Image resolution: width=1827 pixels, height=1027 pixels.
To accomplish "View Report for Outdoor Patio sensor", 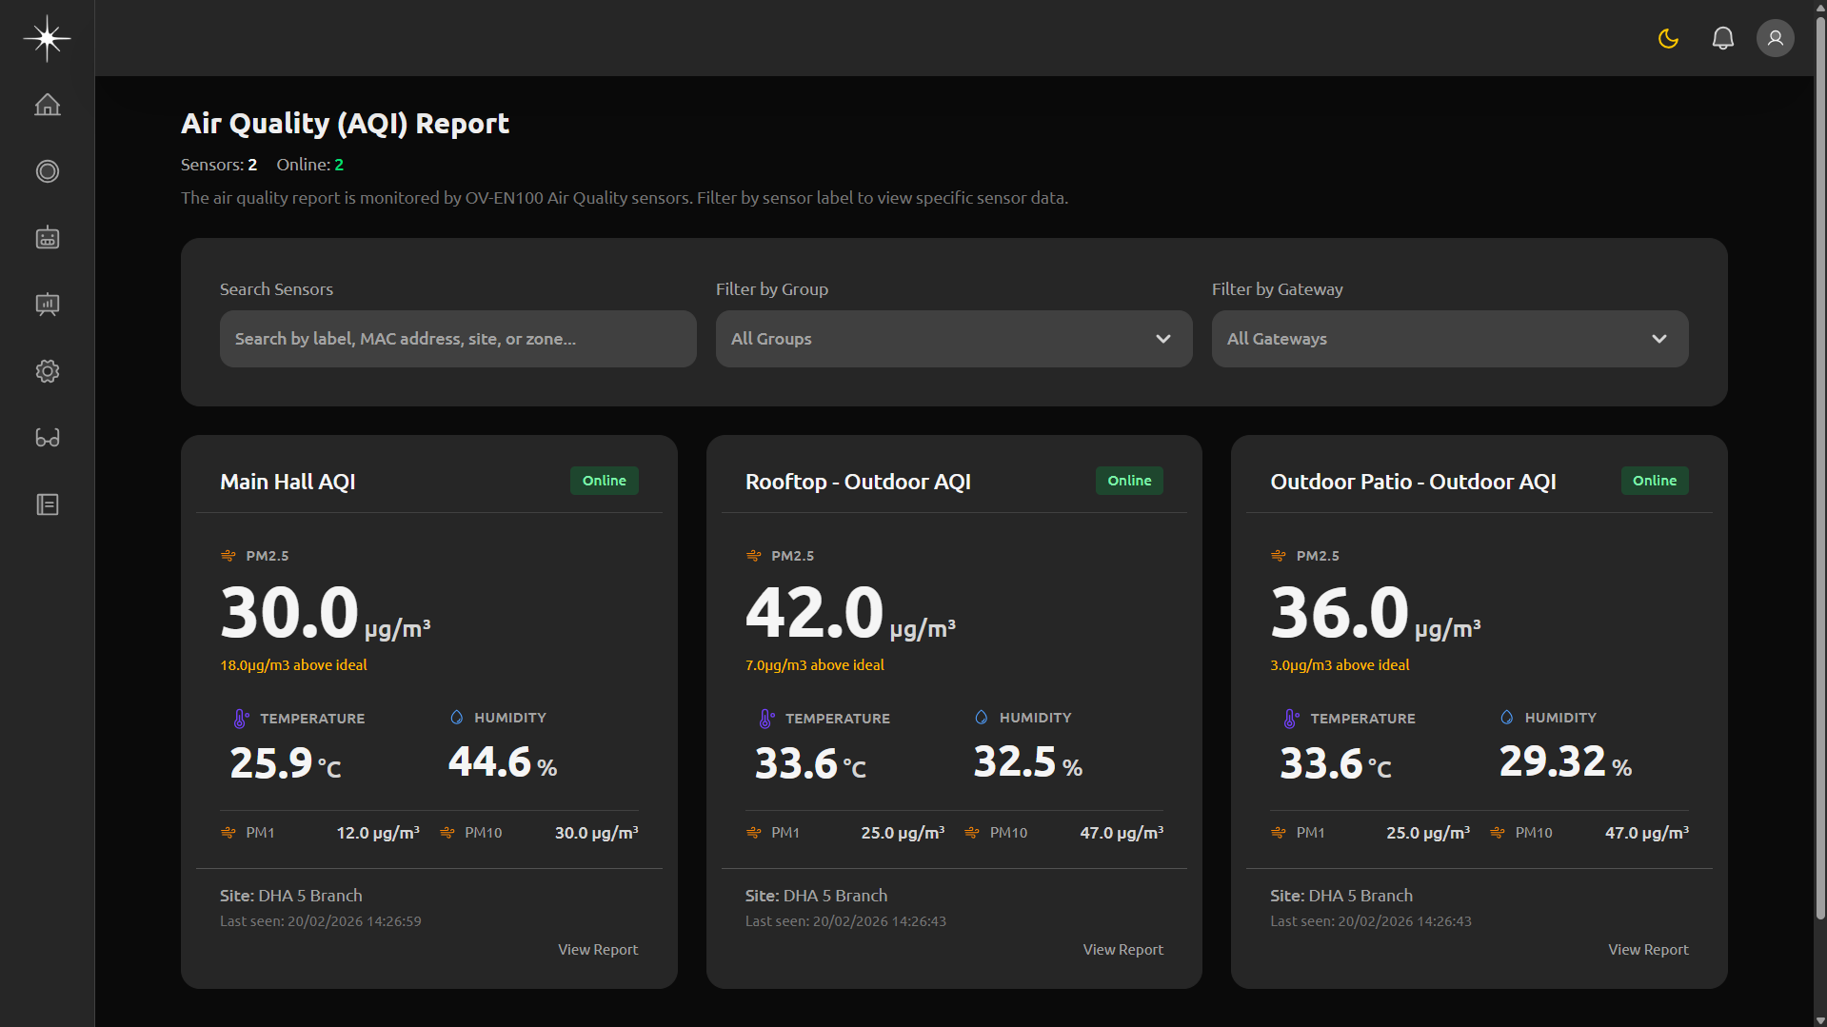I will coord(1648,950).
